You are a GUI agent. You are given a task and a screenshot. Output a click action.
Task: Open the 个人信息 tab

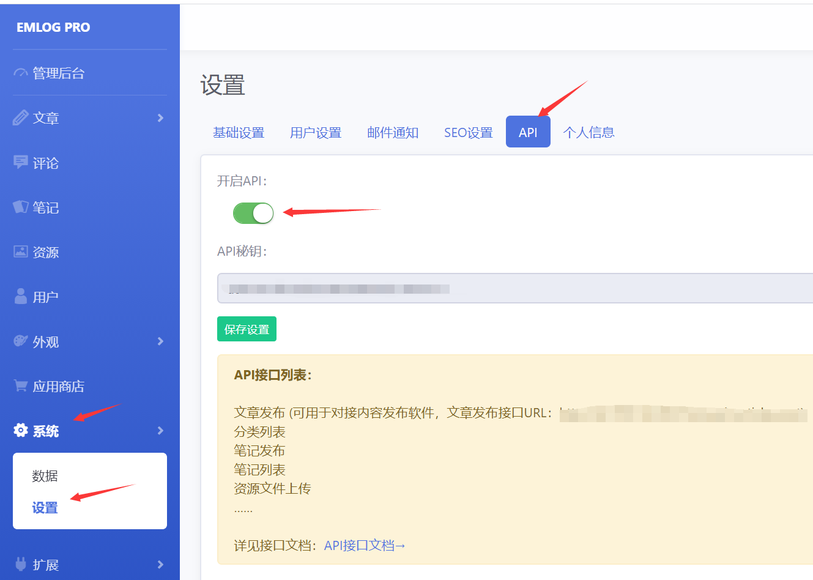tap(588, 132)
